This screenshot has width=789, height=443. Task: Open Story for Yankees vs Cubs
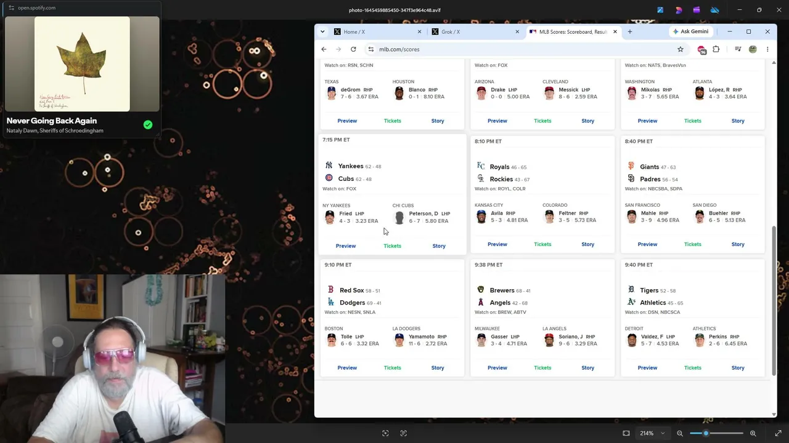(439, 246)
